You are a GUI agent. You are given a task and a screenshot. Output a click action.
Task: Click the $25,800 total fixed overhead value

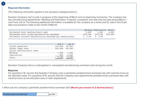pos(110,34)
